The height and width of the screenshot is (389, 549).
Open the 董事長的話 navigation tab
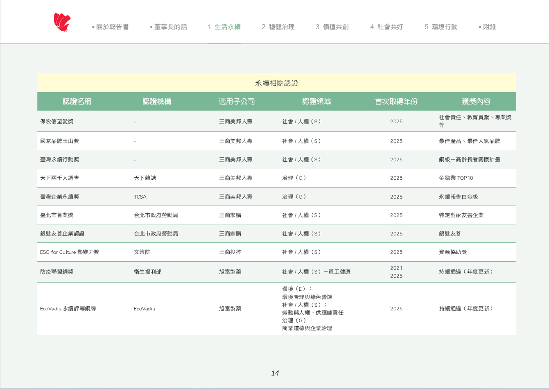point(169,27)
